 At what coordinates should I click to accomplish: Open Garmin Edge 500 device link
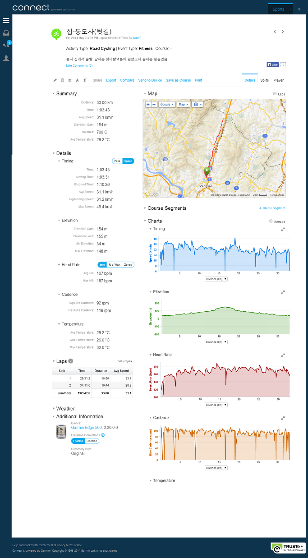click(x=86, y=427)
